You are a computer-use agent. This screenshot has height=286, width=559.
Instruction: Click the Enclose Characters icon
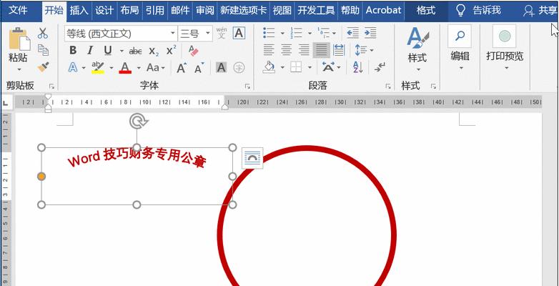click(x=239, y=67)
